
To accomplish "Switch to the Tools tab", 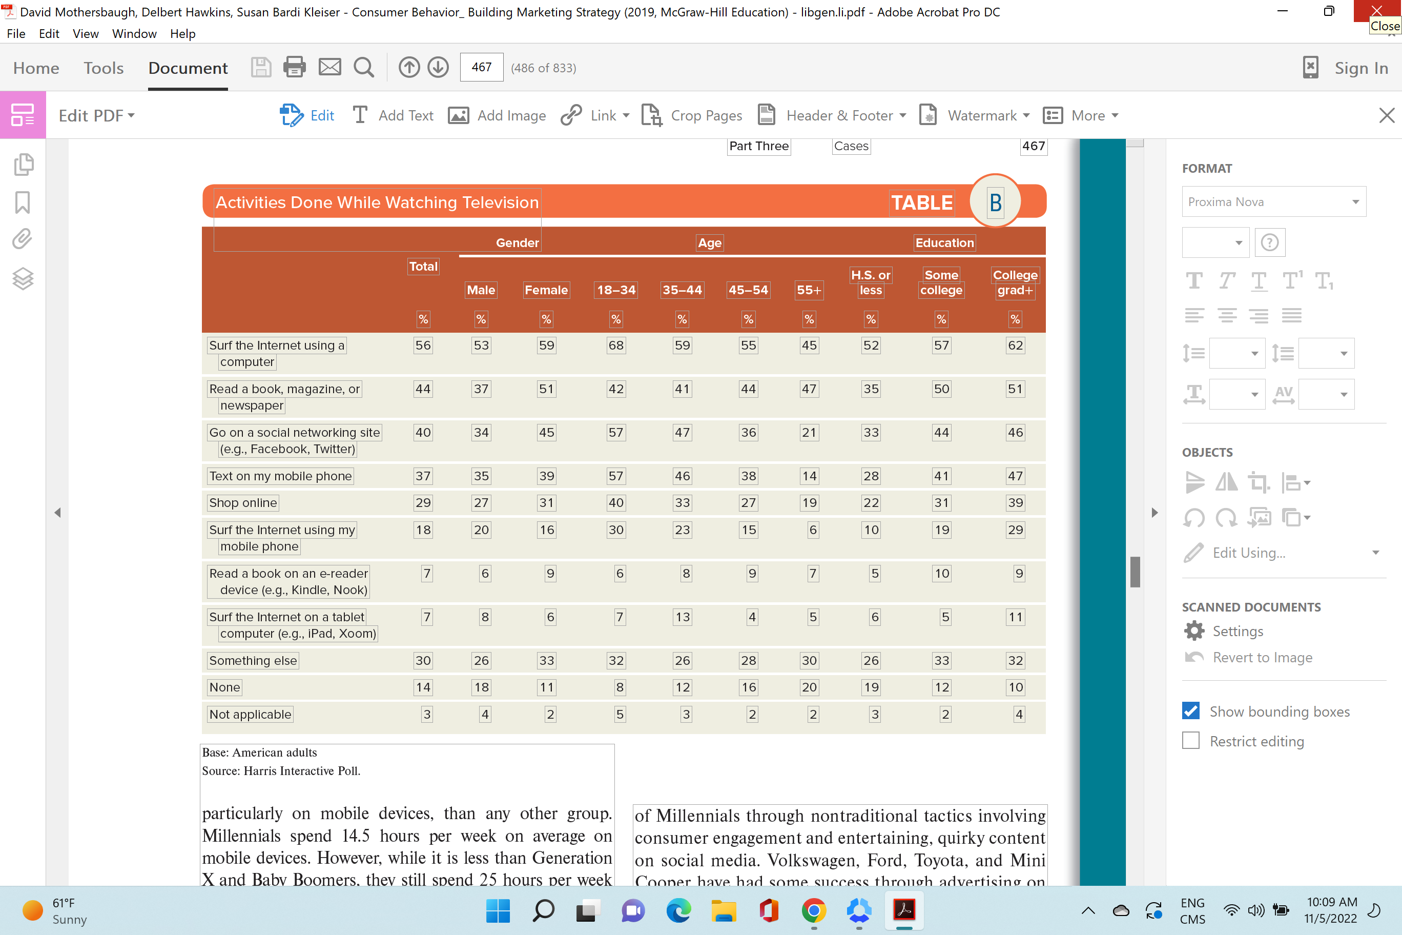I will click(103, 68).
